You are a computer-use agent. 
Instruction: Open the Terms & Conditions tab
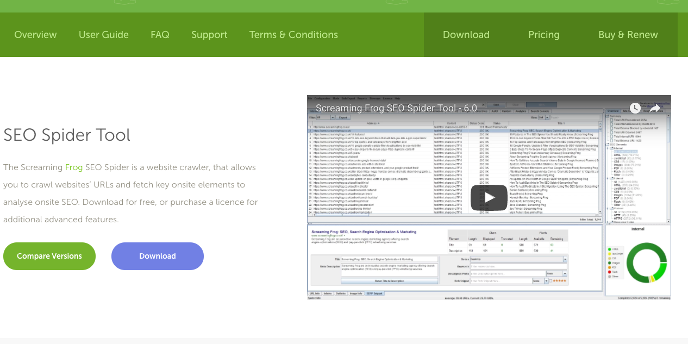[293, 35]
